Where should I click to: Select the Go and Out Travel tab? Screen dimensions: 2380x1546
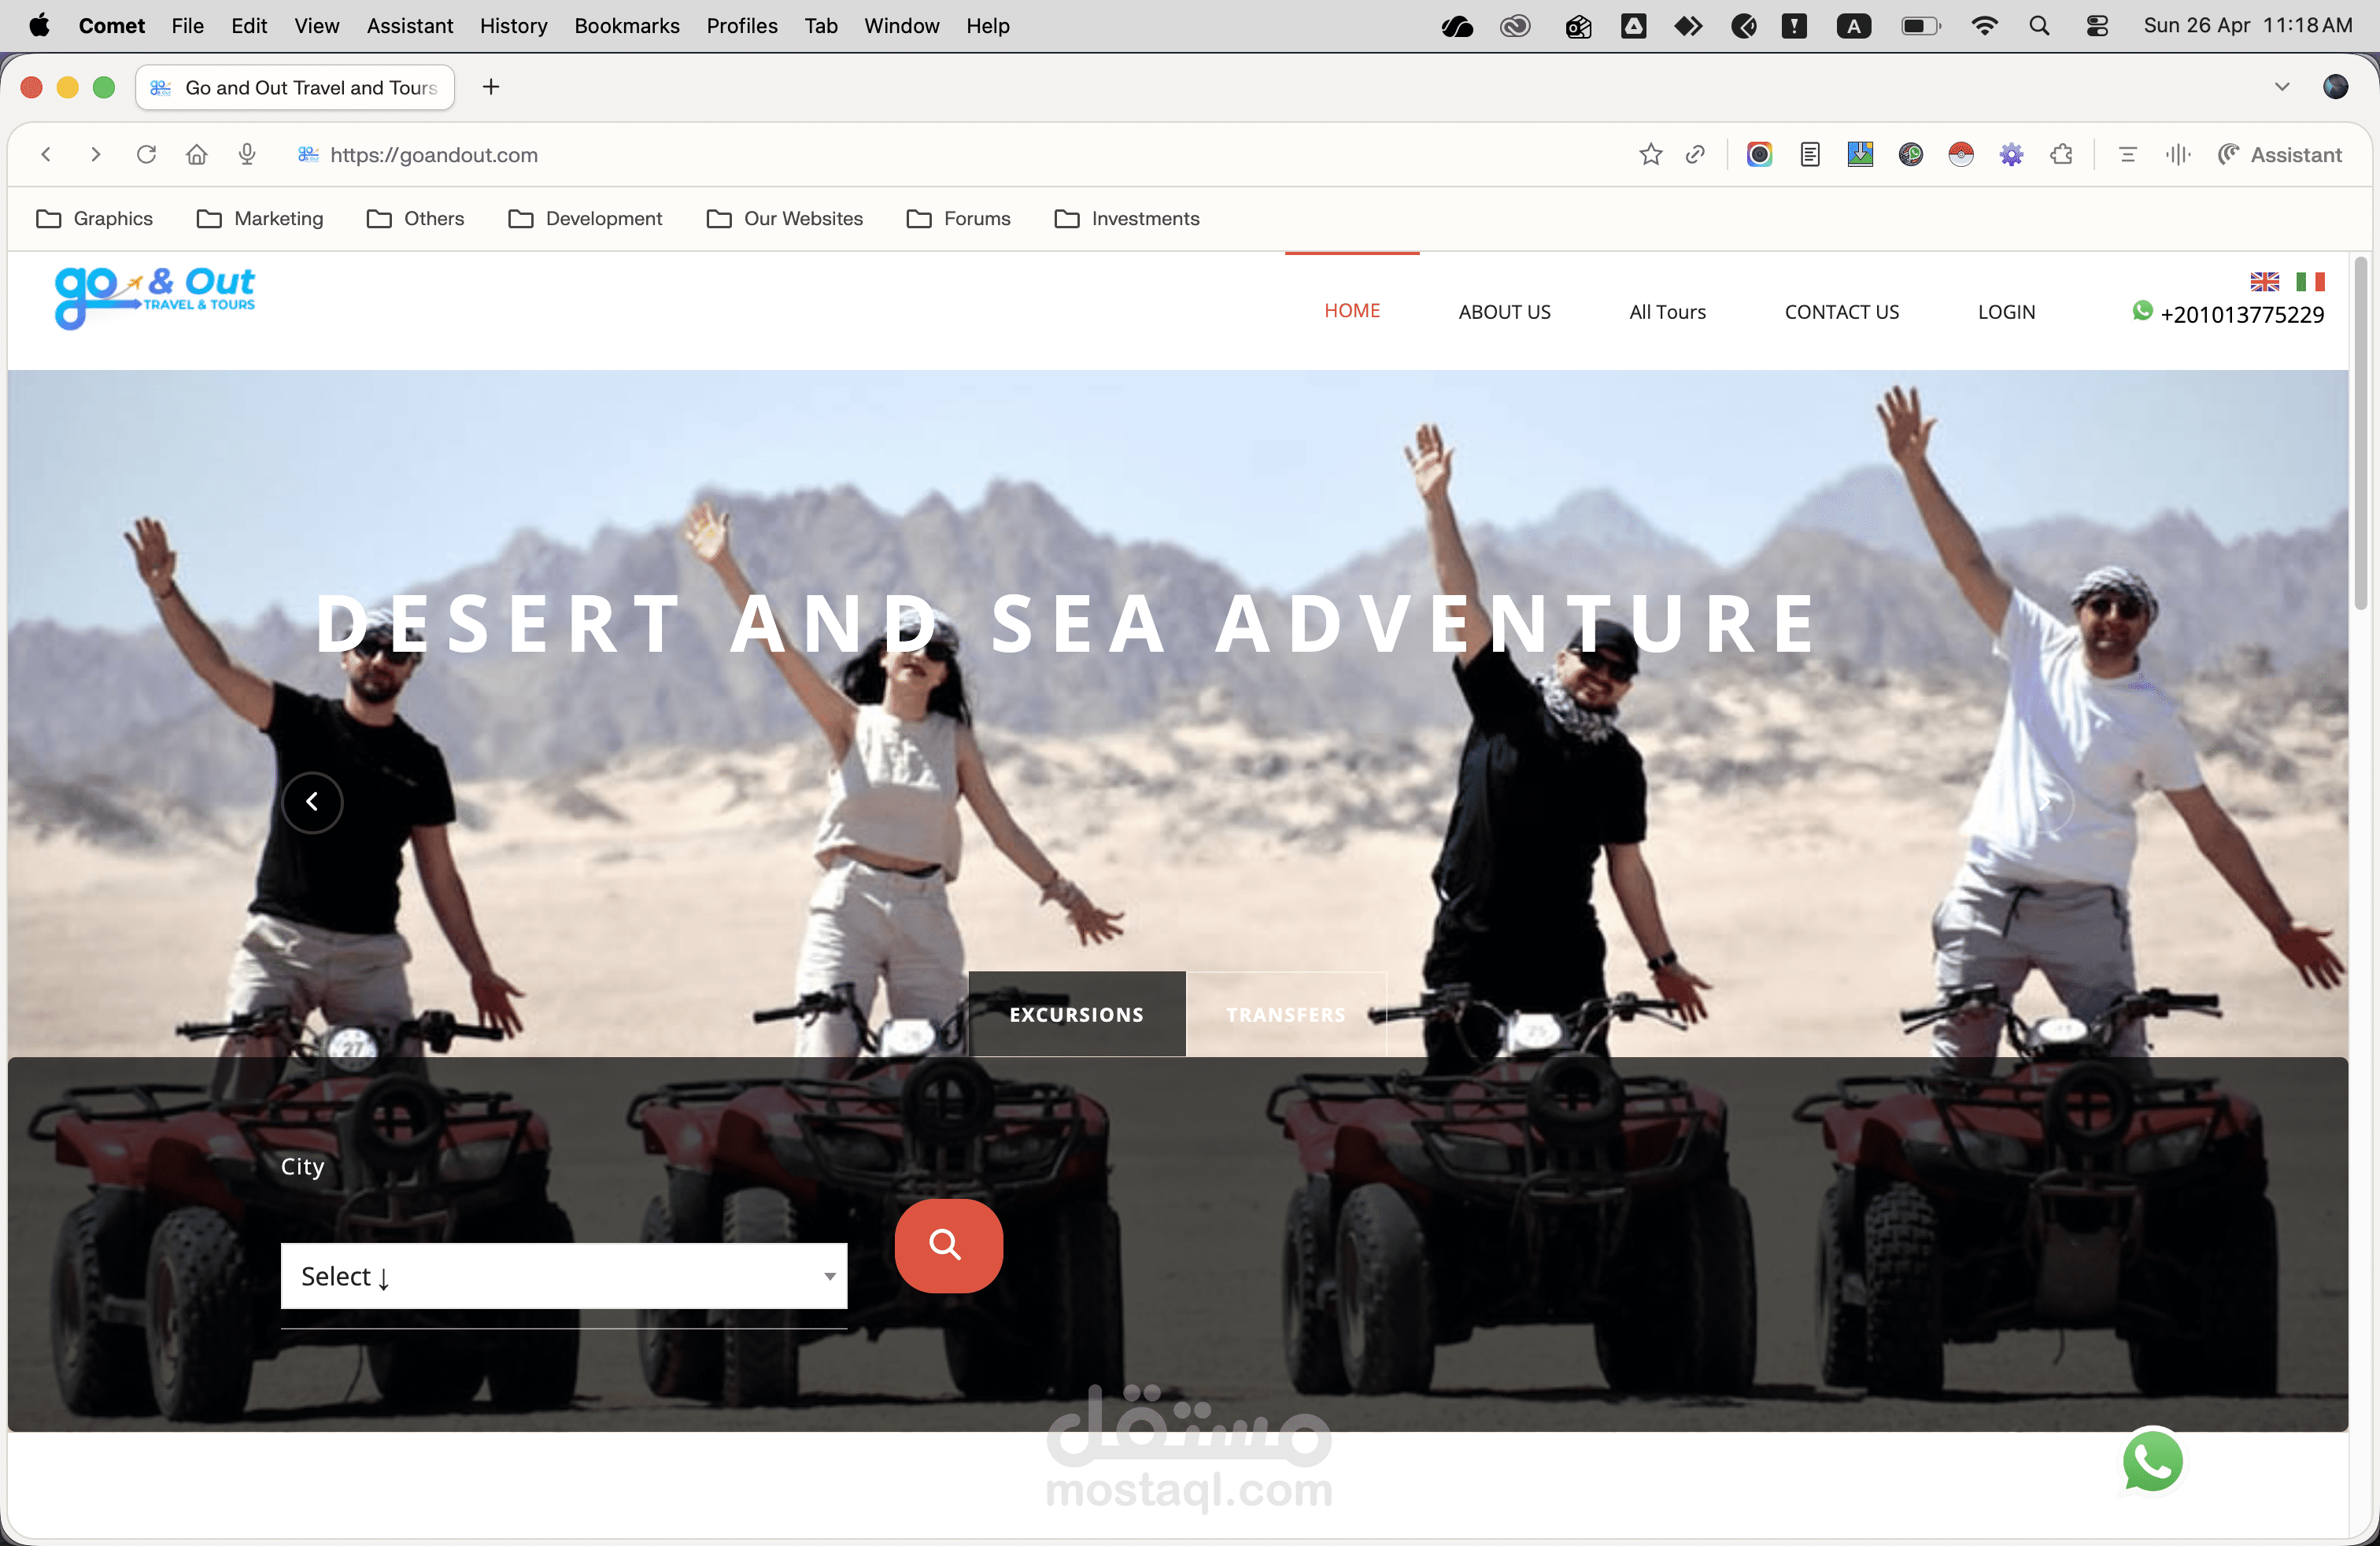click(x=295, y=87)
